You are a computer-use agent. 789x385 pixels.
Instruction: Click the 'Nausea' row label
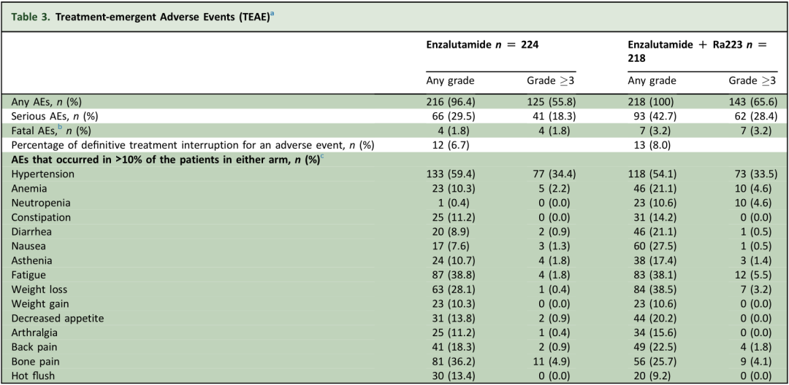pyautogui.click(x=28, y=246)
